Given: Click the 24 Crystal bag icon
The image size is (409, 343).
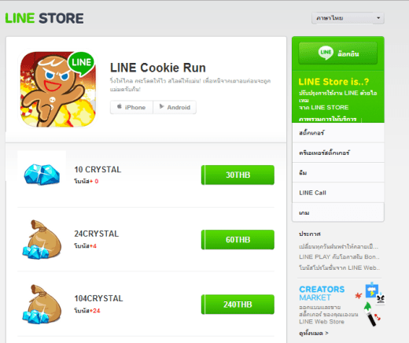Looking at the screenshot, I should pos(42,239).
